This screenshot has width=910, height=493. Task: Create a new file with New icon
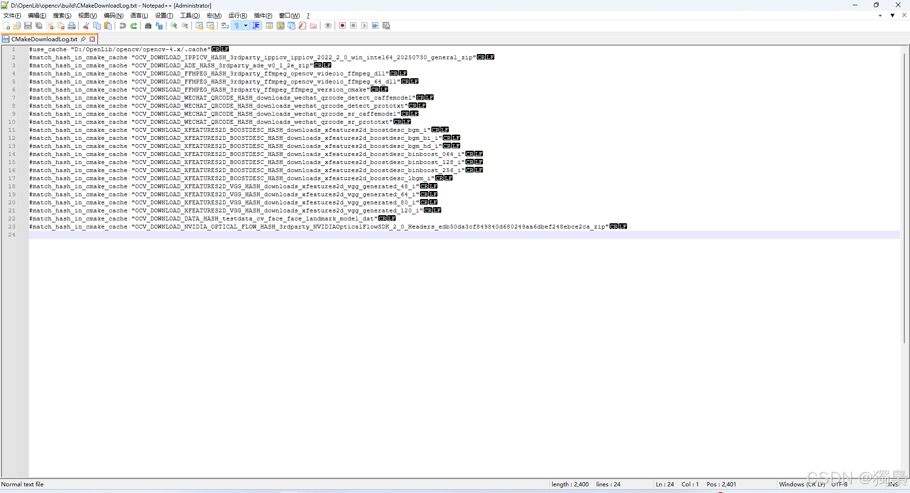(7, 26)
